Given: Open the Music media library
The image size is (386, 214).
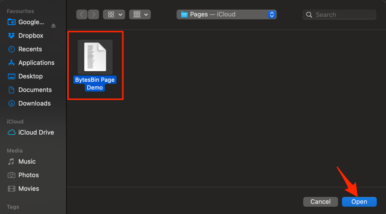Looking at the screenshot, I should (x=27, y=162).
